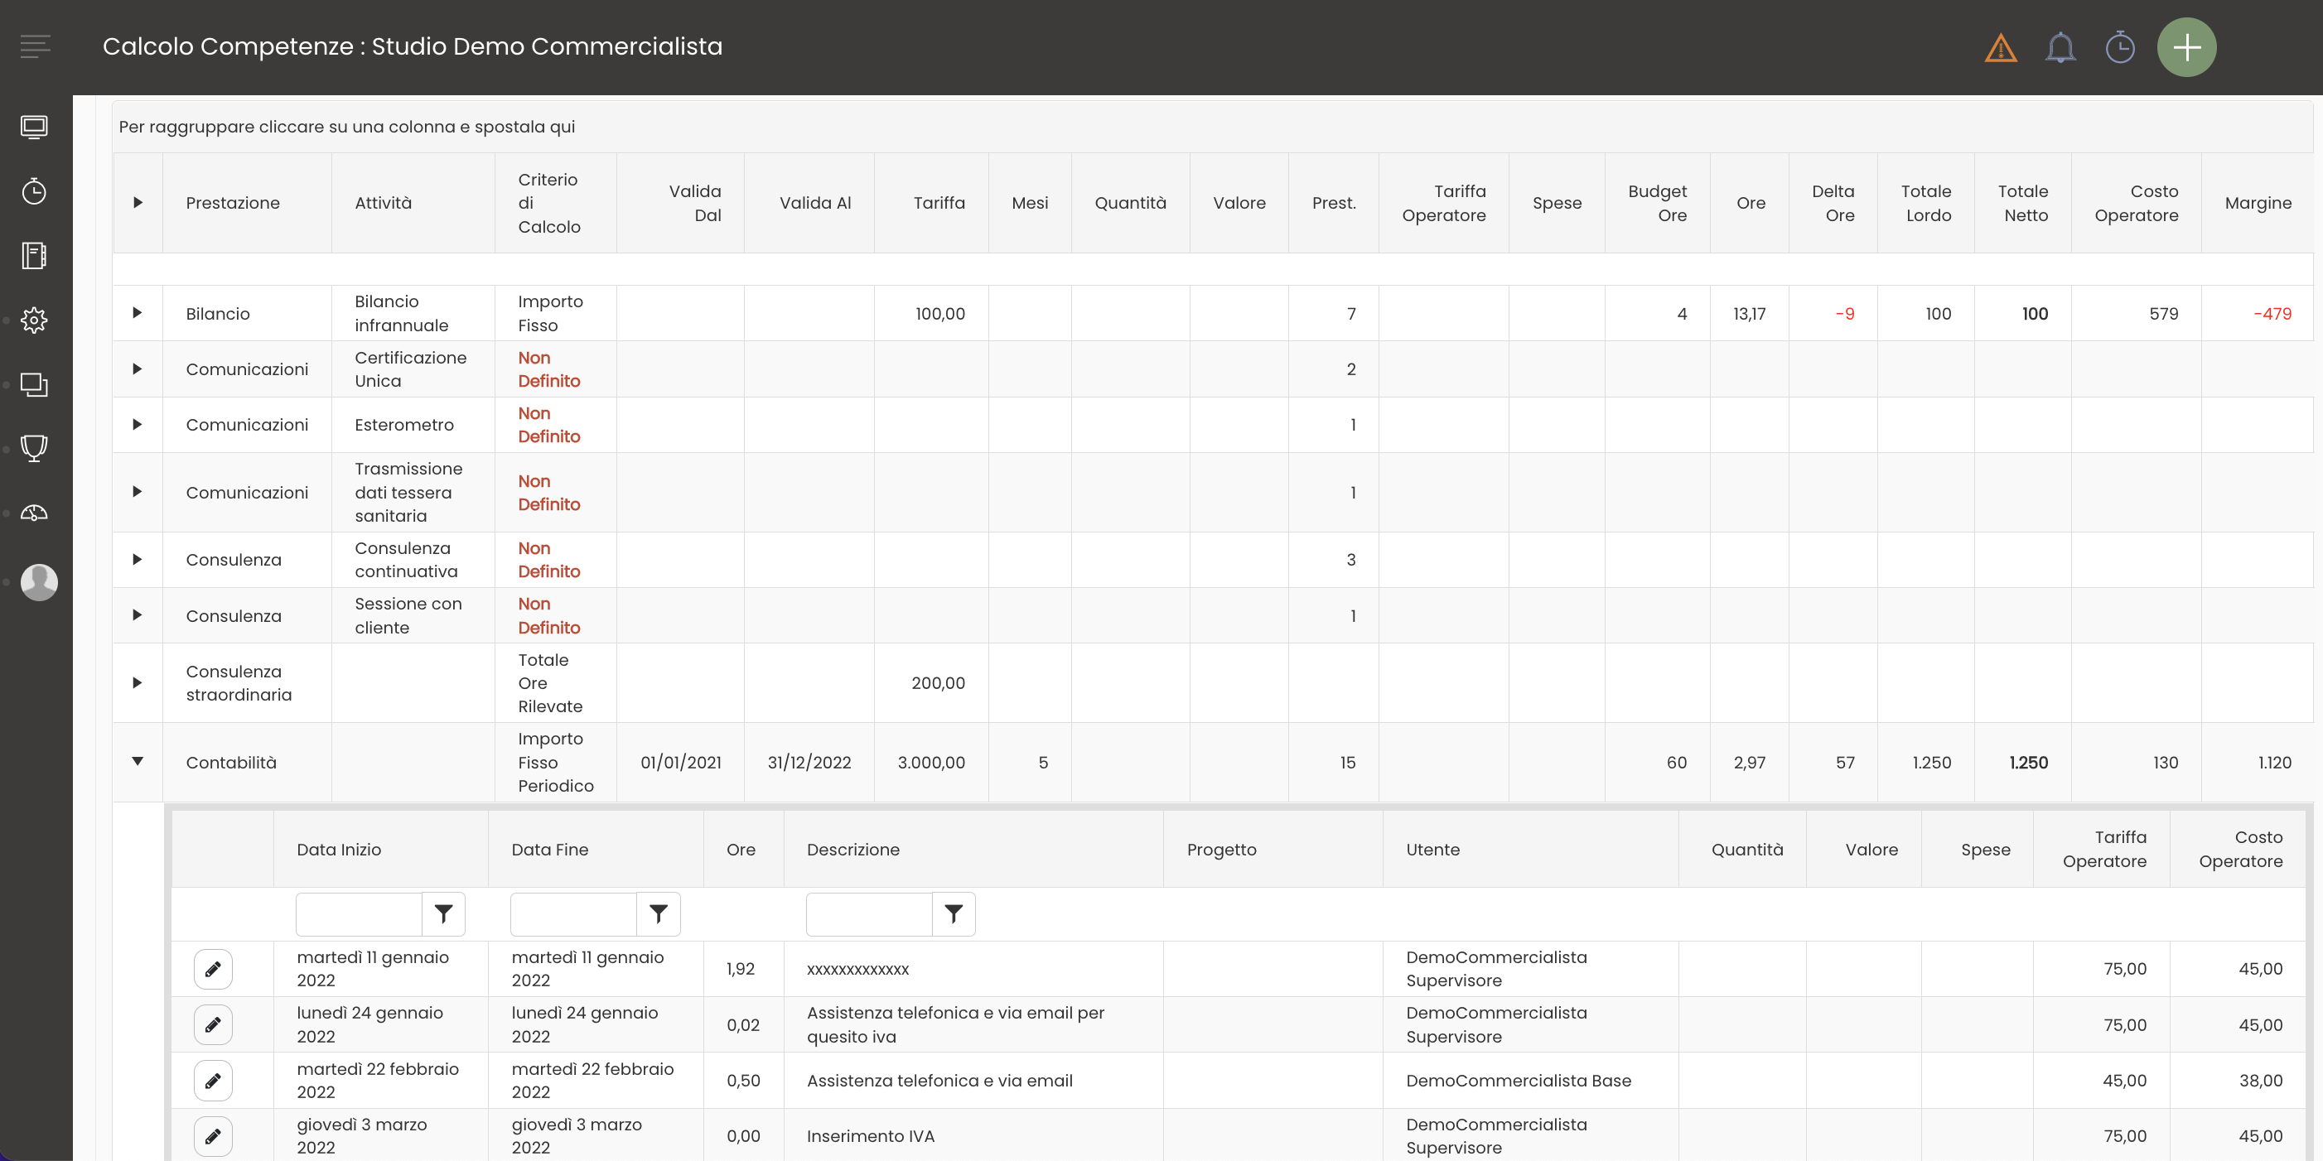Click the 01/01/2021 Valida Dal cell
Image resolution: width=2323 pixels, height=1161 pixels.
[x=681, y=763]
